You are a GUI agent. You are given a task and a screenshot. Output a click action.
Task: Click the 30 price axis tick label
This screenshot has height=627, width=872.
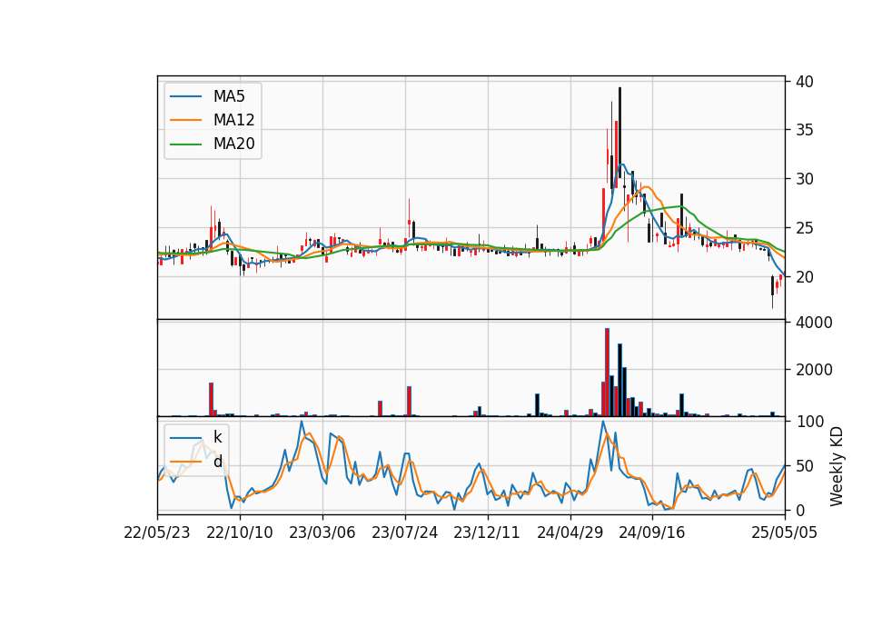804,179
